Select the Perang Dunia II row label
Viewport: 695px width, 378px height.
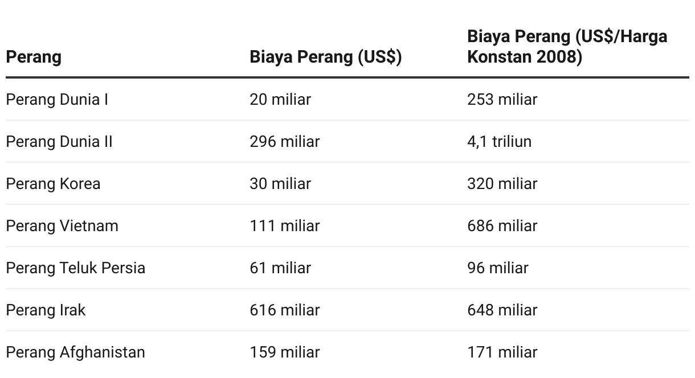click(59, 142)
